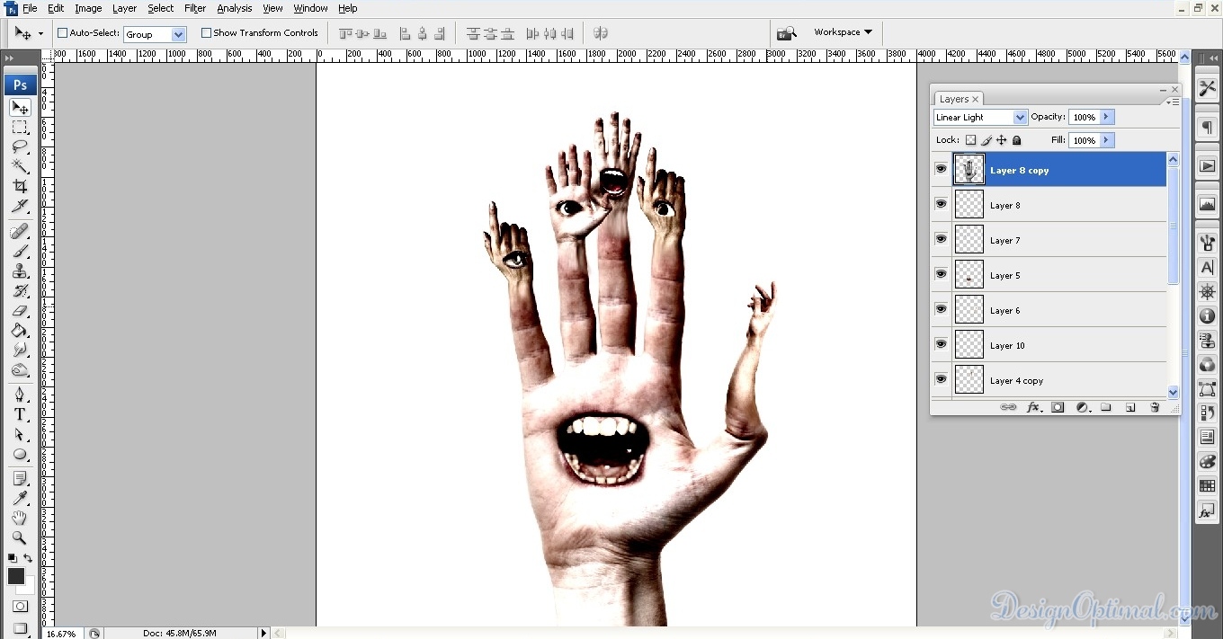Select the Slice tool

point(20,207)
